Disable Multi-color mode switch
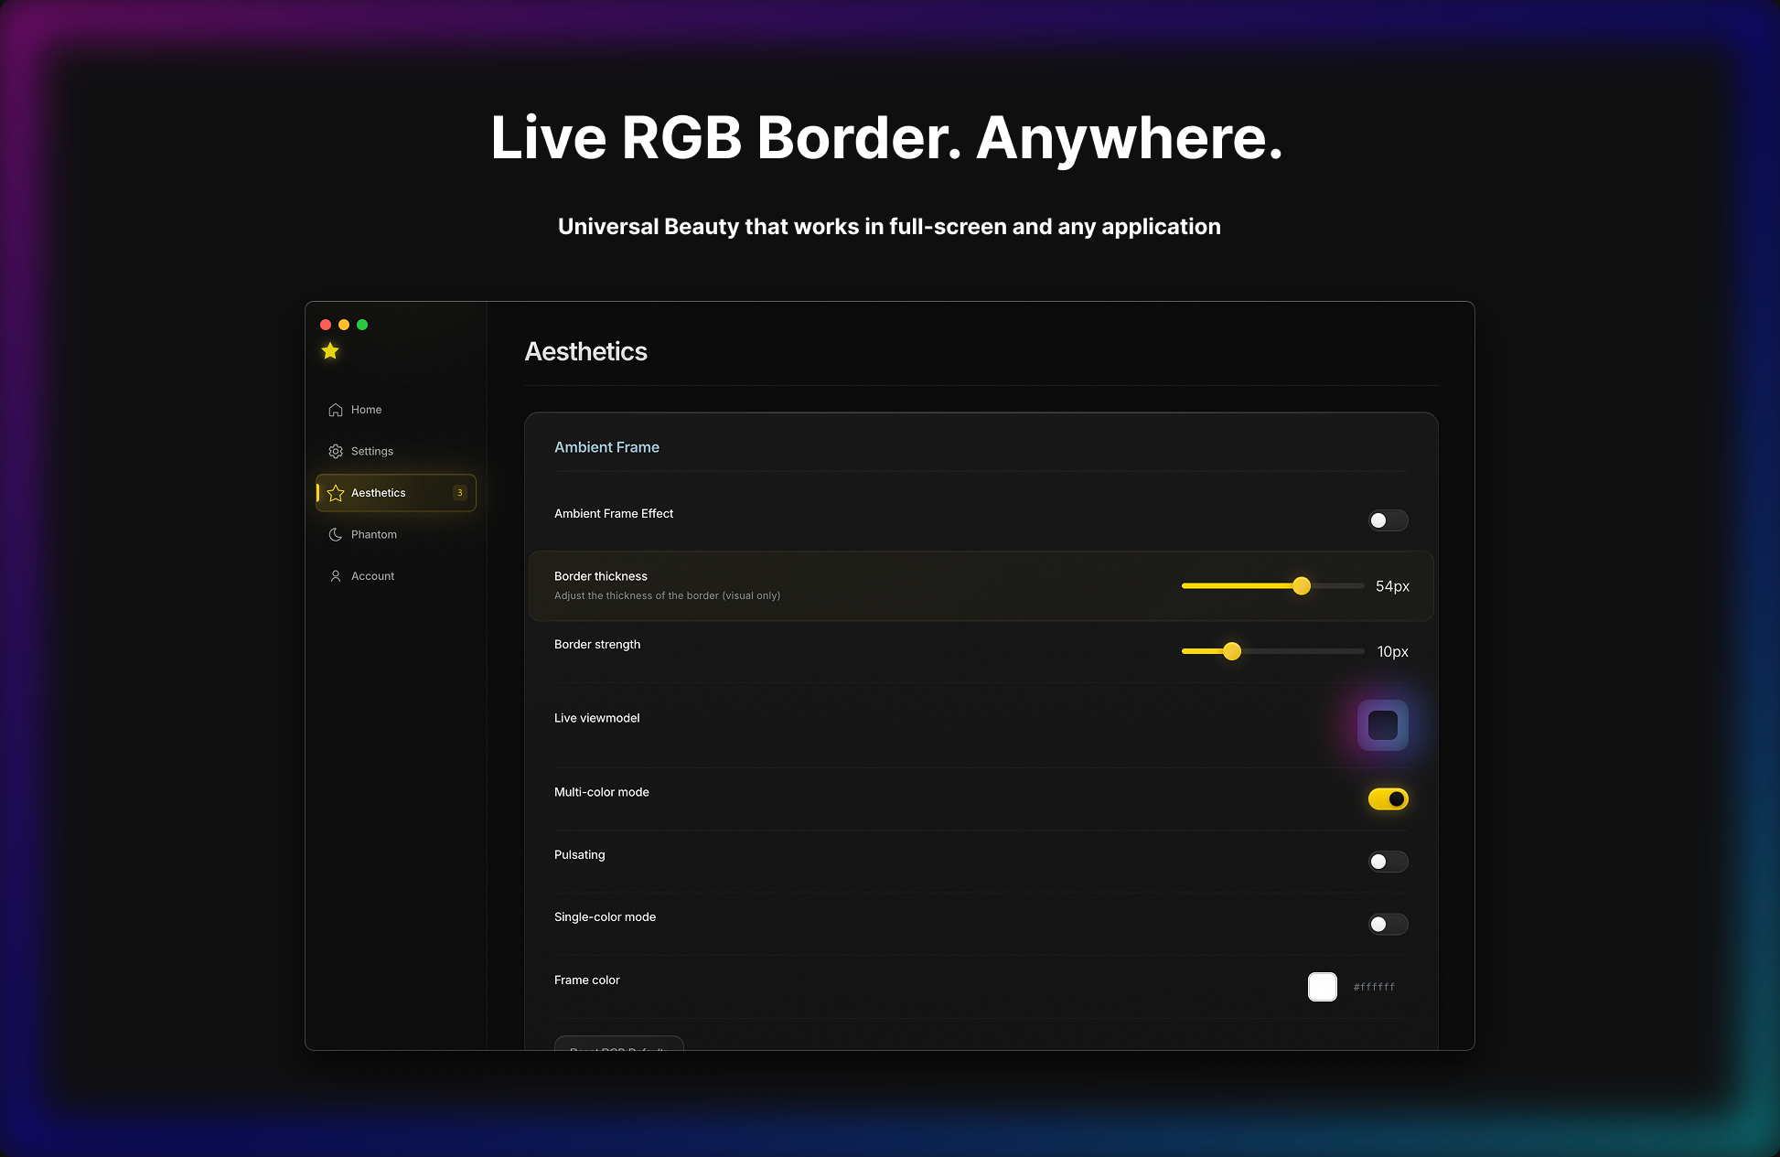The width and height of the screenshot is (1780, 1157). click(1388, 799)
